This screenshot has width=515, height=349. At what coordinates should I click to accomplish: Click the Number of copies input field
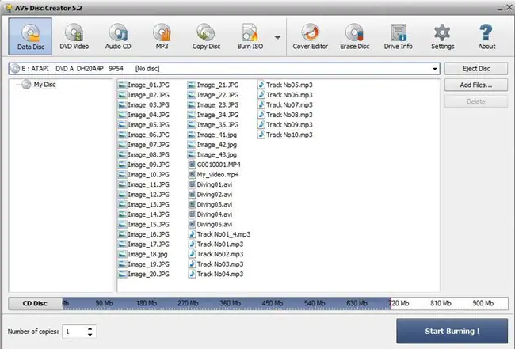74,332
